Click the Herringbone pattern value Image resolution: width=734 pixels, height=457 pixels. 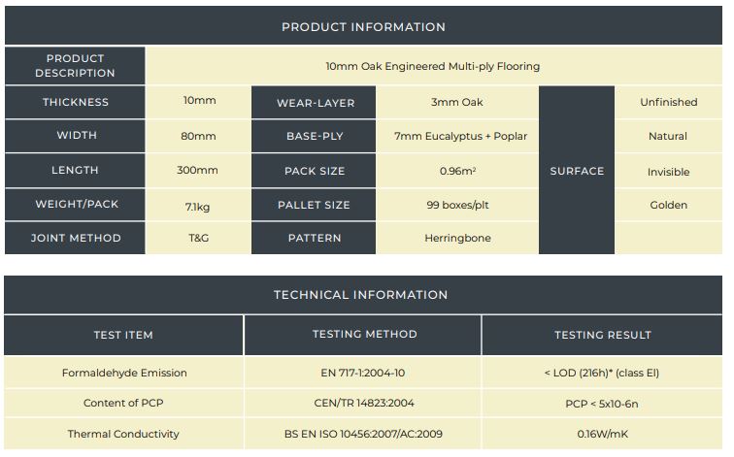tap(457, 238)
